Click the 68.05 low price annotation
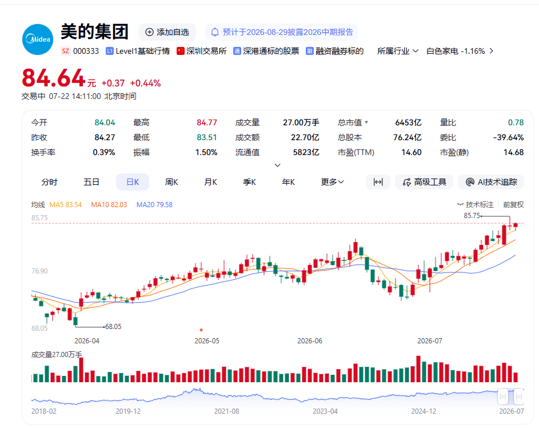This screenshot has height=428, width=539. pos(113,327)
